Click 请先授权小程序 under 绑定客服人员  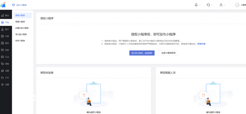point(213,112)
